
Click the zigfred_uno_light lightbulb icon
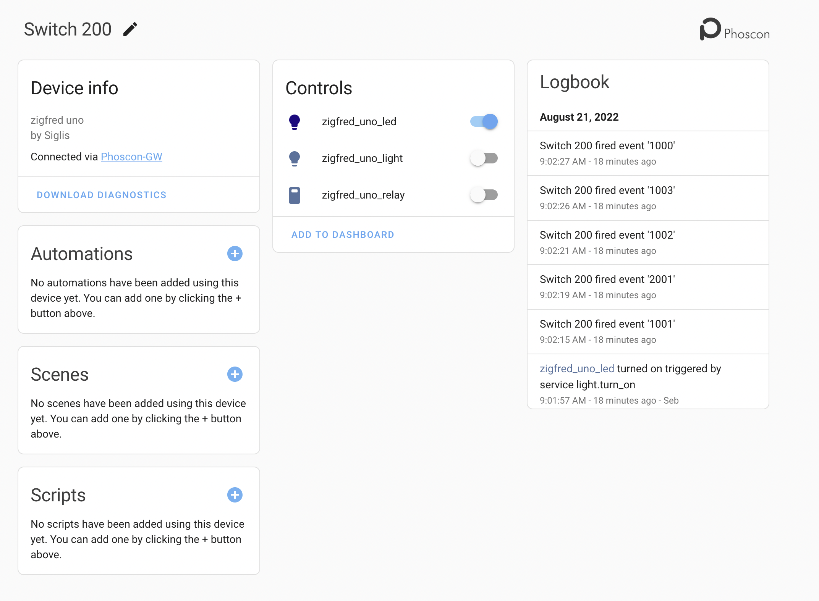[295, 158]
